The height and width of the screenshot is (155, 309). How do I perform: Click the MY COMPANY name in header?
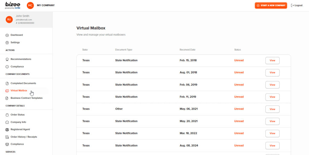click(x=46, y=5)
